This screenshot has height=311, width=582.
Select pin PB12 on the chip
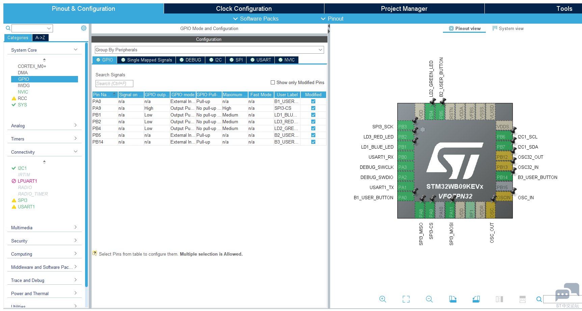click(x=504, y=157)
